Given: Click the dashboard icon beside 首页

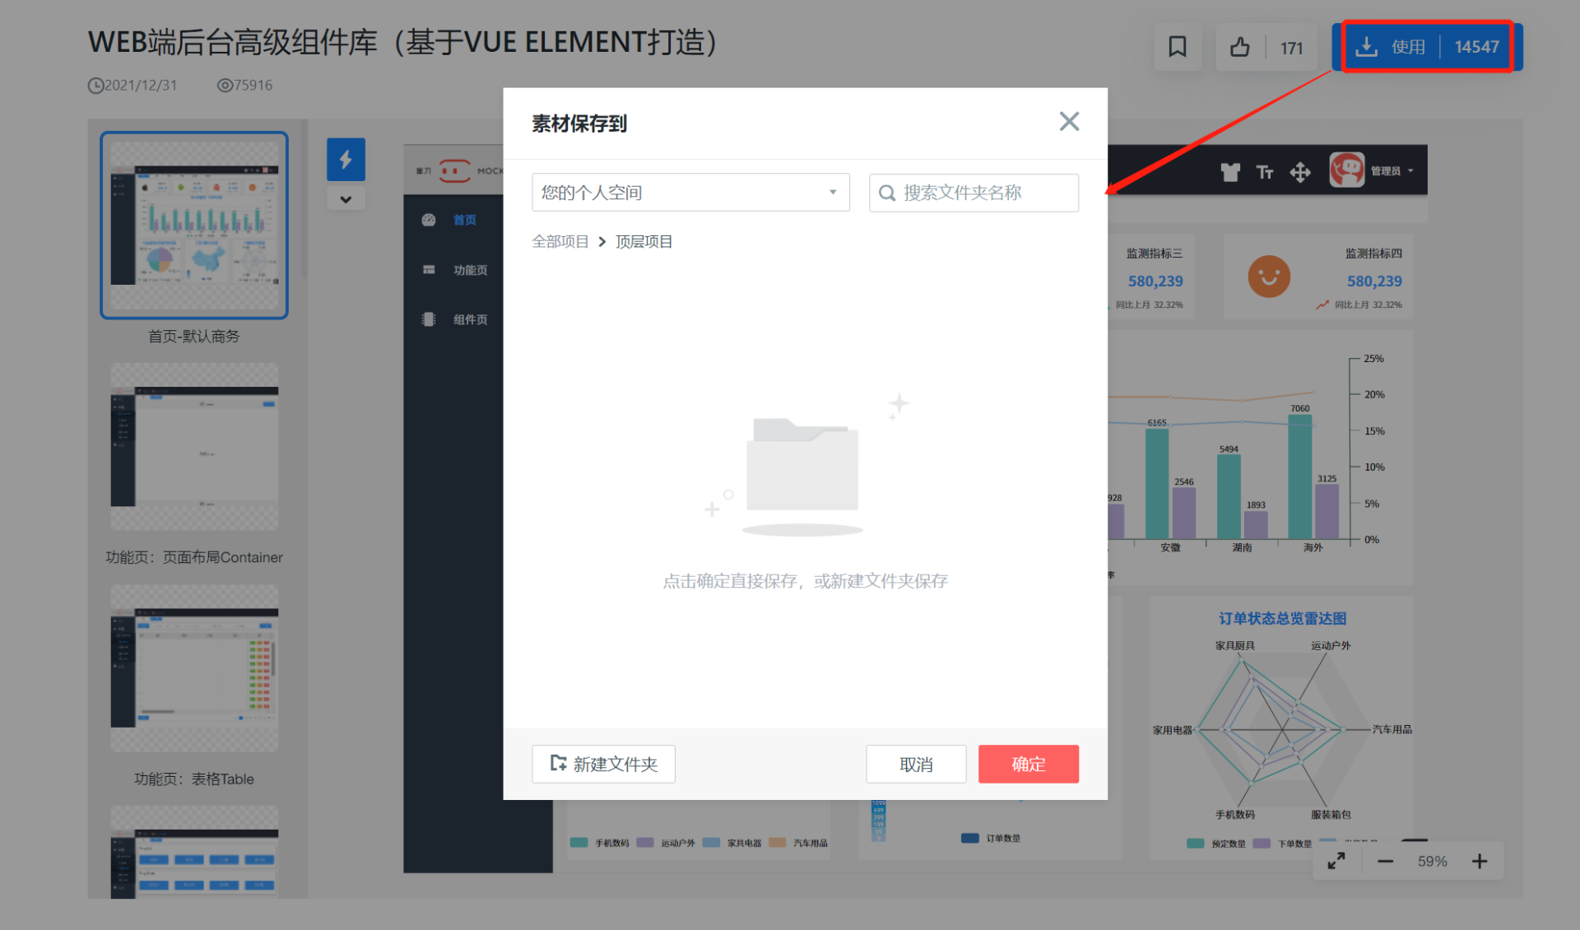Looking at the screenshot, I should tap(429, 220).
